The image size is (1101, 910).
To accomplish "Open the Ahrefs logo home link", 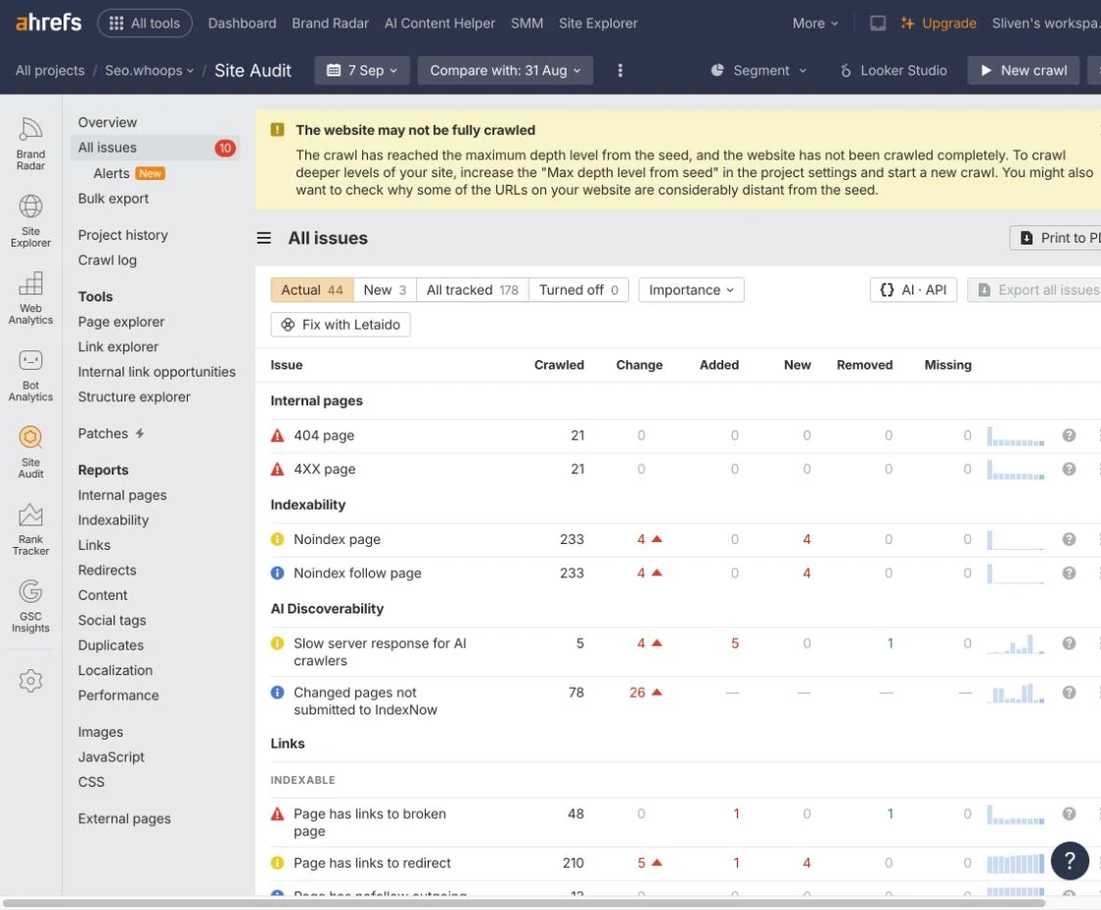I will pos(49,23).
